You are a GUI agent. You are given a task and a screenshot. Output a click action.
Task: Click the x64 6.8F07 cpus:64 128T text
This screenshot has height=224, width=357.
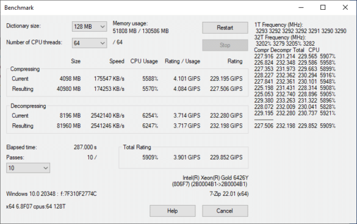(x=36, y=206)
